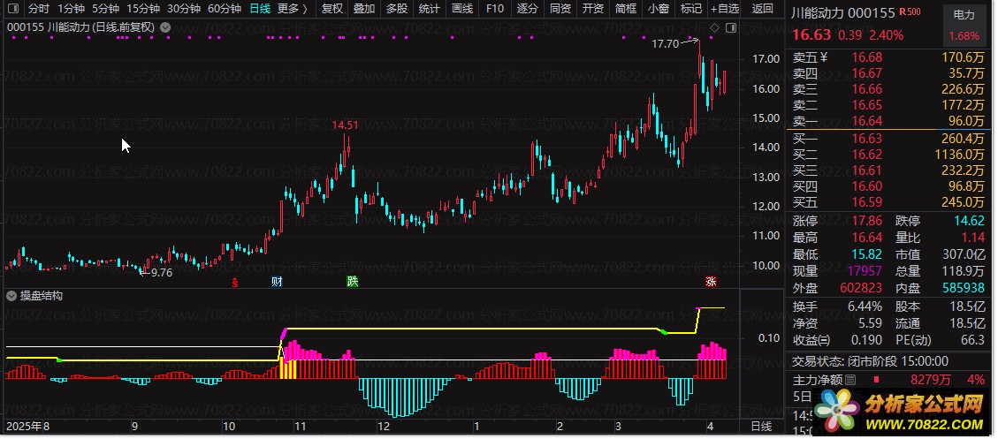Select the 买二 price 16.62
998x439 pixels.
coord(867,155)
